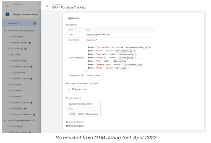Click the dlv-shipping variable chip
The width and height of the screenshot is (211, 143).
click(x=126, y=58)
